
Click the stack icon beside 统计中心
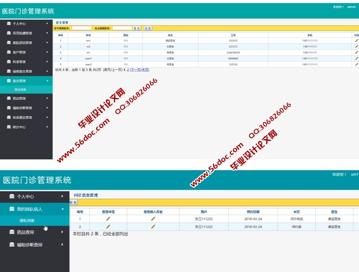(8, 127)
